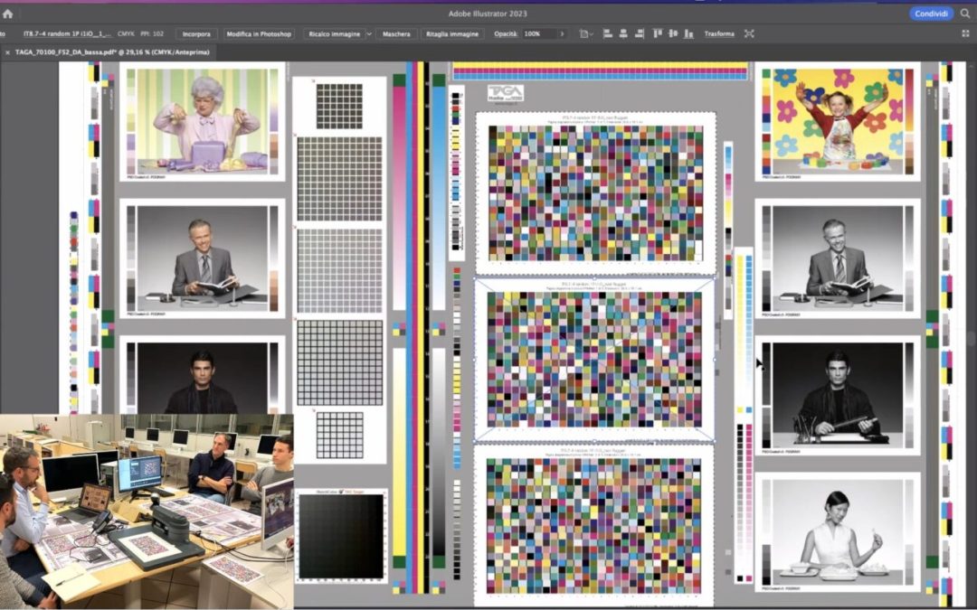Click vertical align top icon
Image resolution: width=977 pixels, height=610 pixels.
[658, 33]
